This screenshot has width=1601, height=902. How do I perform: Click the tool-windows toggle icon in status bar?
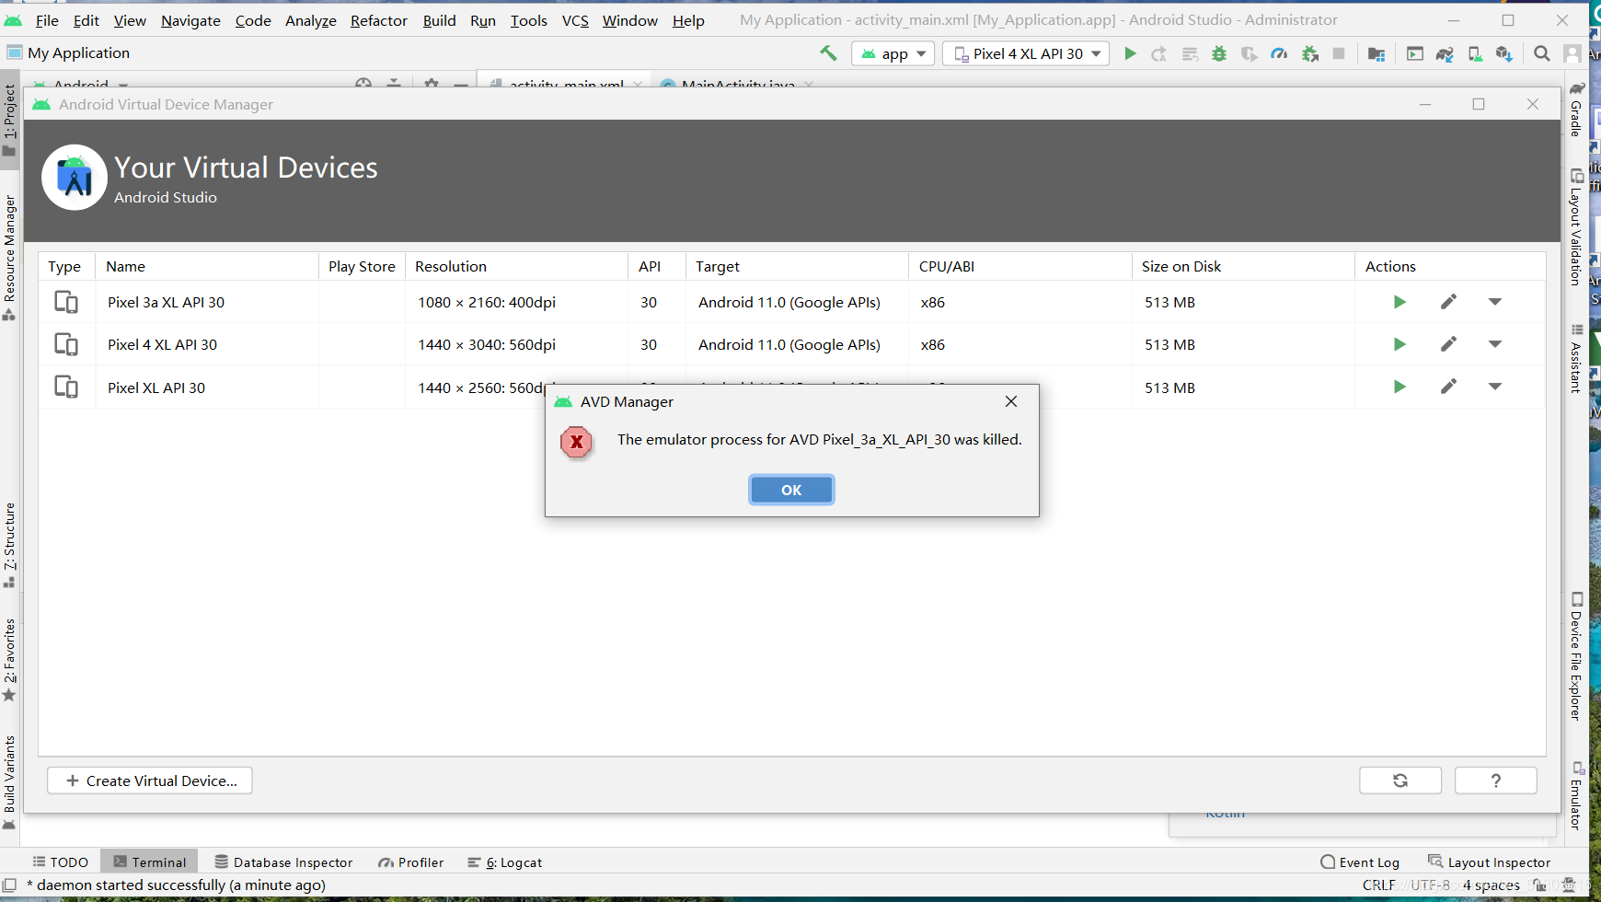(9, 885)
